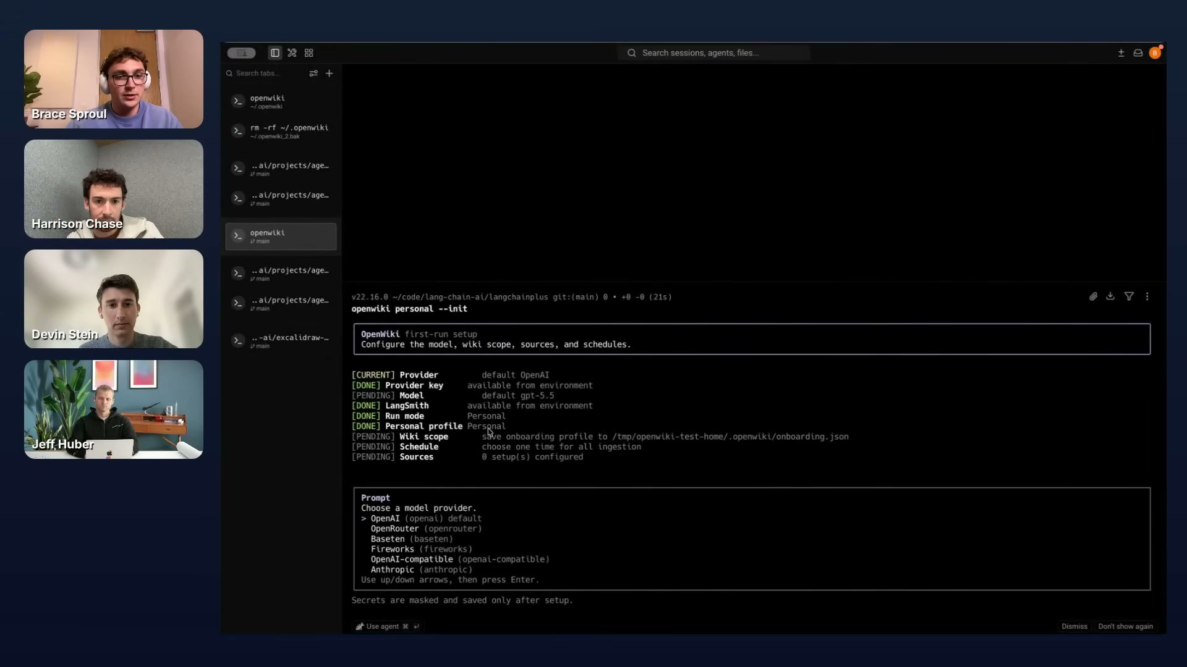Click Jeff Huber's video thumbnail
This screenshot has width=1187, height=667.
coord(114,409)
